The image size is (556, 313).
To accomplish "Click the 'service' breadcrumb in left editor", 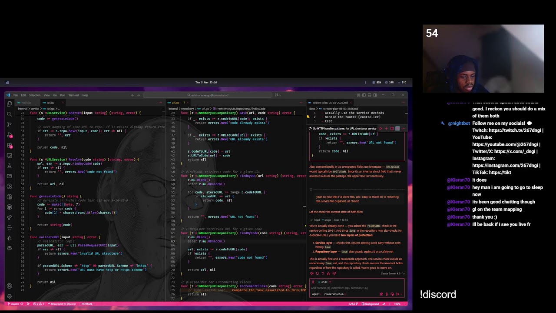I will pyautogui.click(x=34, y=109).
